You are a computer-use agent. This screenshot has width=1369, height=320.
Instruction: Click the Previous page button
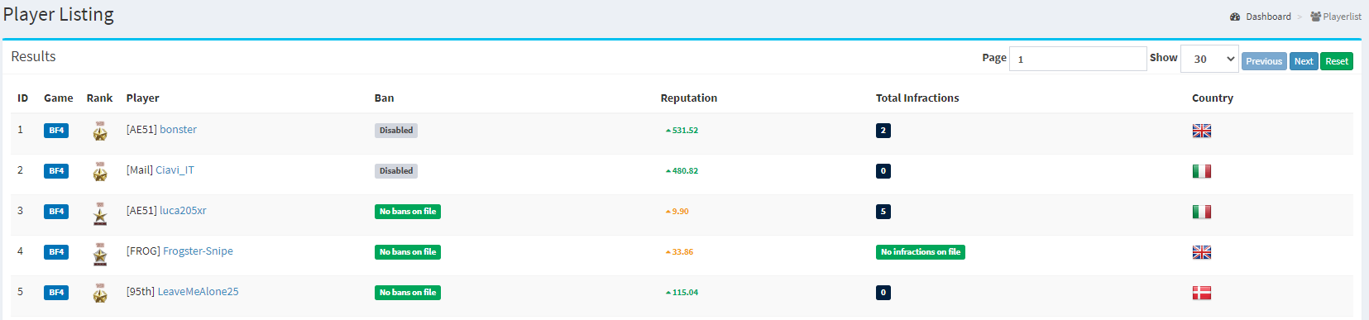tap(1264, 61)
